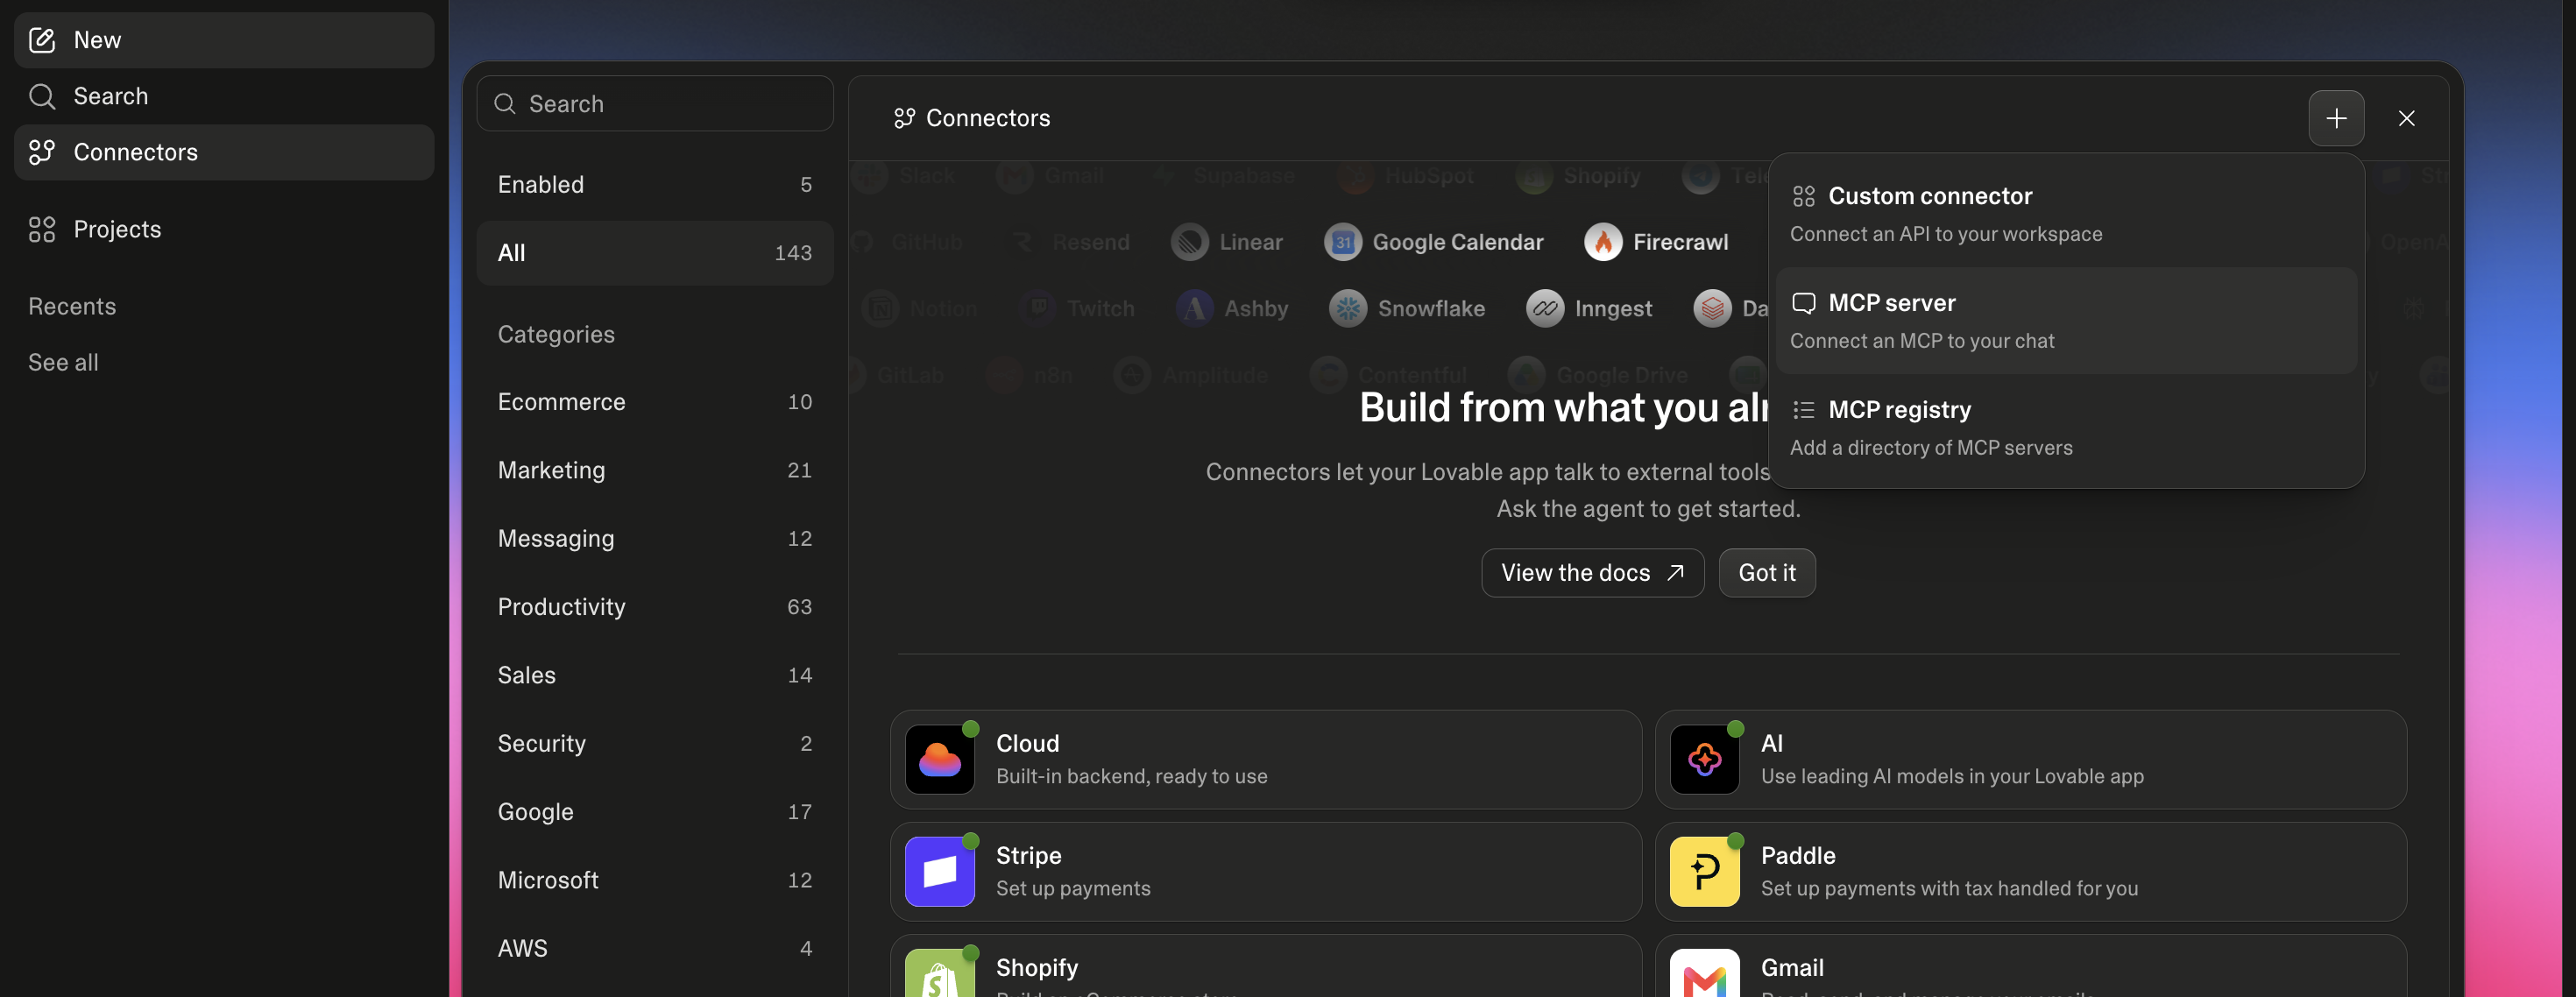The width and height of the screenshot is (2576, 997).
Task: Open the Shopify connector icon
Action: pos(939,973)
